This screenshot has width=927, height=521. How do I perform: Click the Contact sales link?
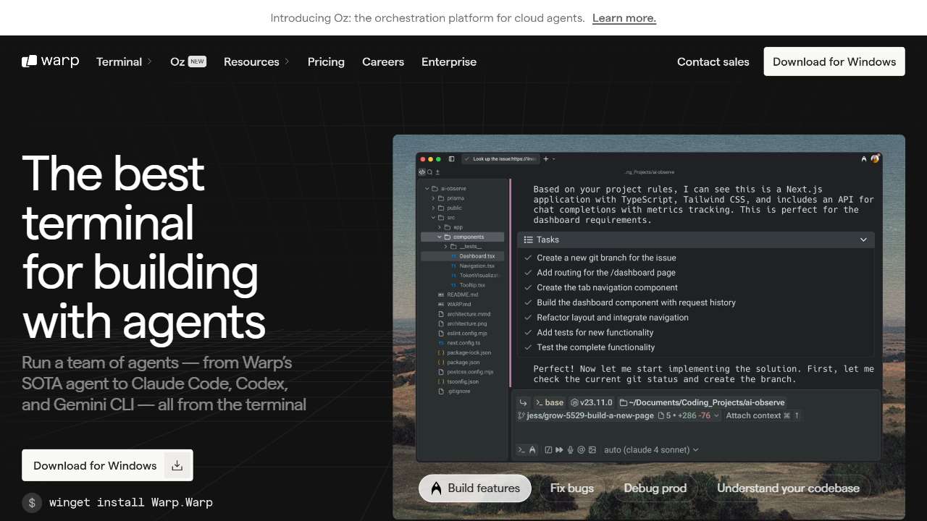coord(713,62)
